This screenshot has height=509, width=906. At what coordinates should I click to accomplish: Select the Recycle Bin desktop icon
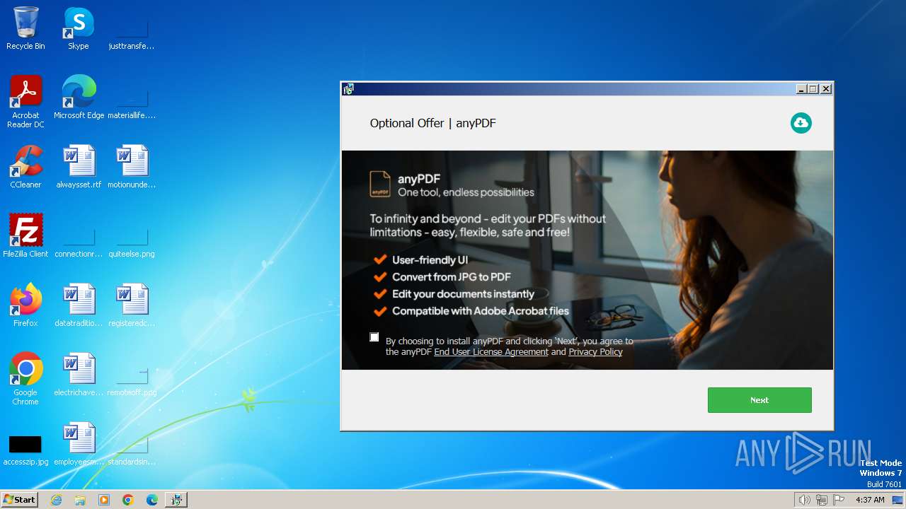click(x=25, y=28)
